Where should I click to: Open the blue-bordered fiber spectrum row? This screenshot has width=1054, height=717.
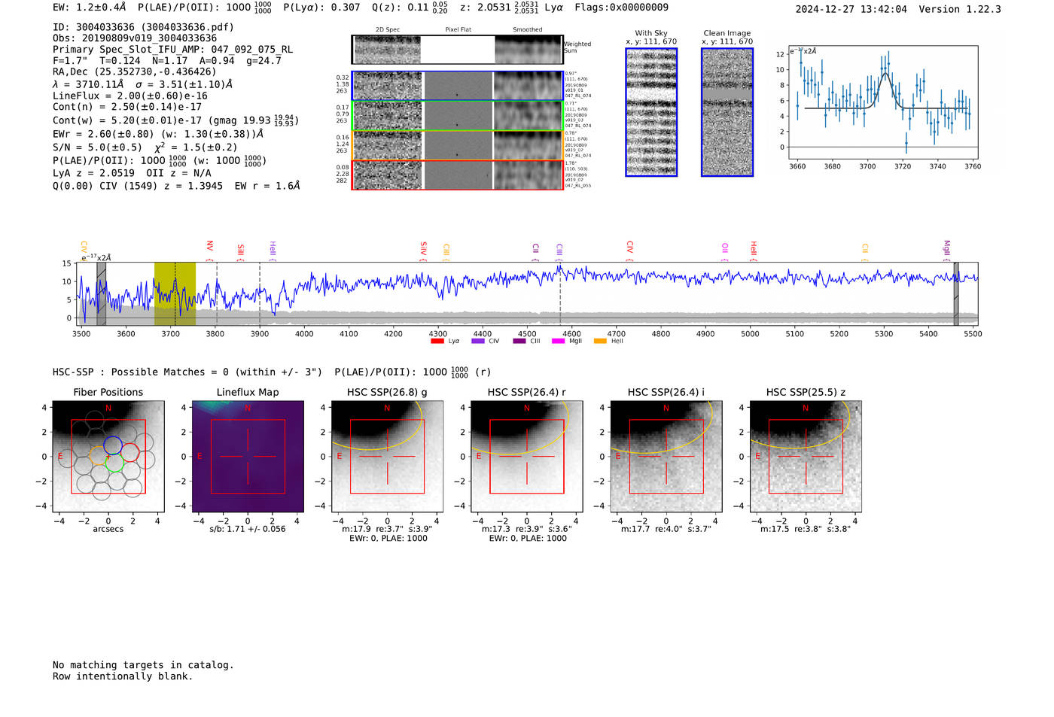(x=457, y=86)
